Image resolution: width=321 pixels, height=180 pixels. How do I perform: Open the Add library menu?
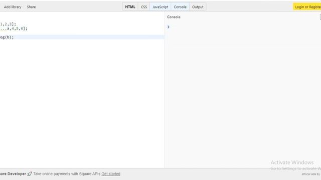point(13,7)
